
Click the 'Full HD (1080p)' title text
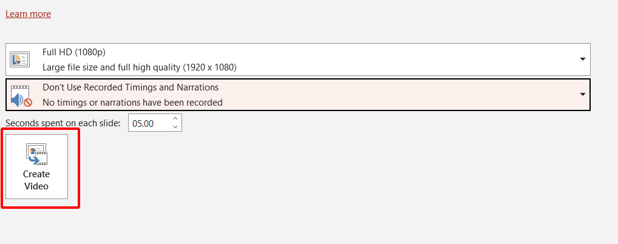coord(75,52)
